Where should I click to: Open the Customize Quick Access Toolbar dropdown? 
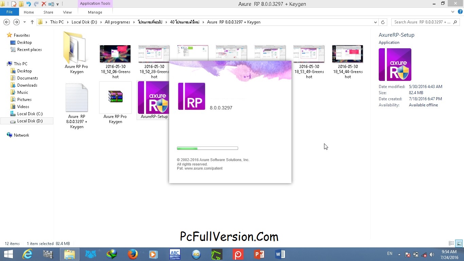tap(57, 4)
